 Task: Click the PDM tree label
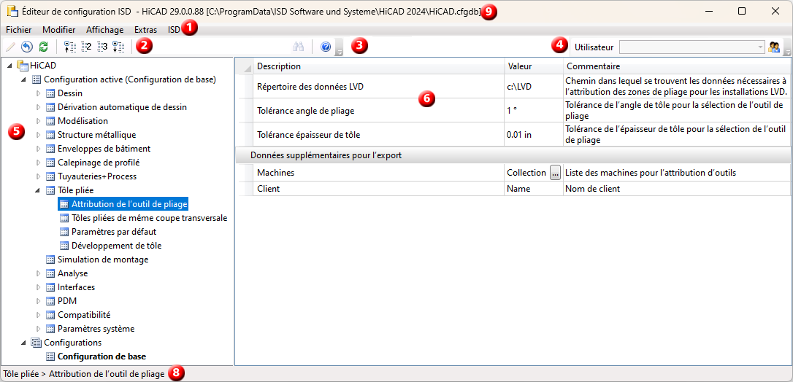[66, 301]
